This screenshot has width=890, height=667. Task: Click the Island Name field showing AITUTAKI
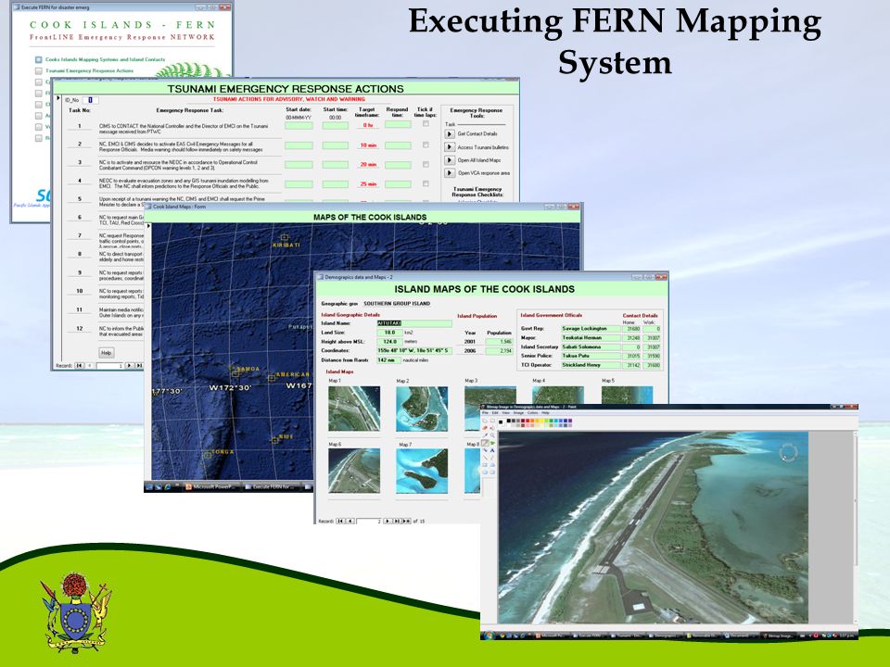click(414, 323)
